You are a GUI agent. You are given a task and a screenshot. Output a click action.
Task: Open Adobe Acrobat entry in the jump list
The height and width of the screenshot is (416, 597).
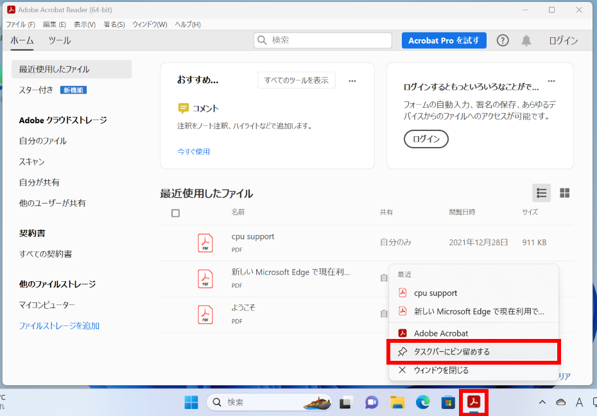click(473, 333)
